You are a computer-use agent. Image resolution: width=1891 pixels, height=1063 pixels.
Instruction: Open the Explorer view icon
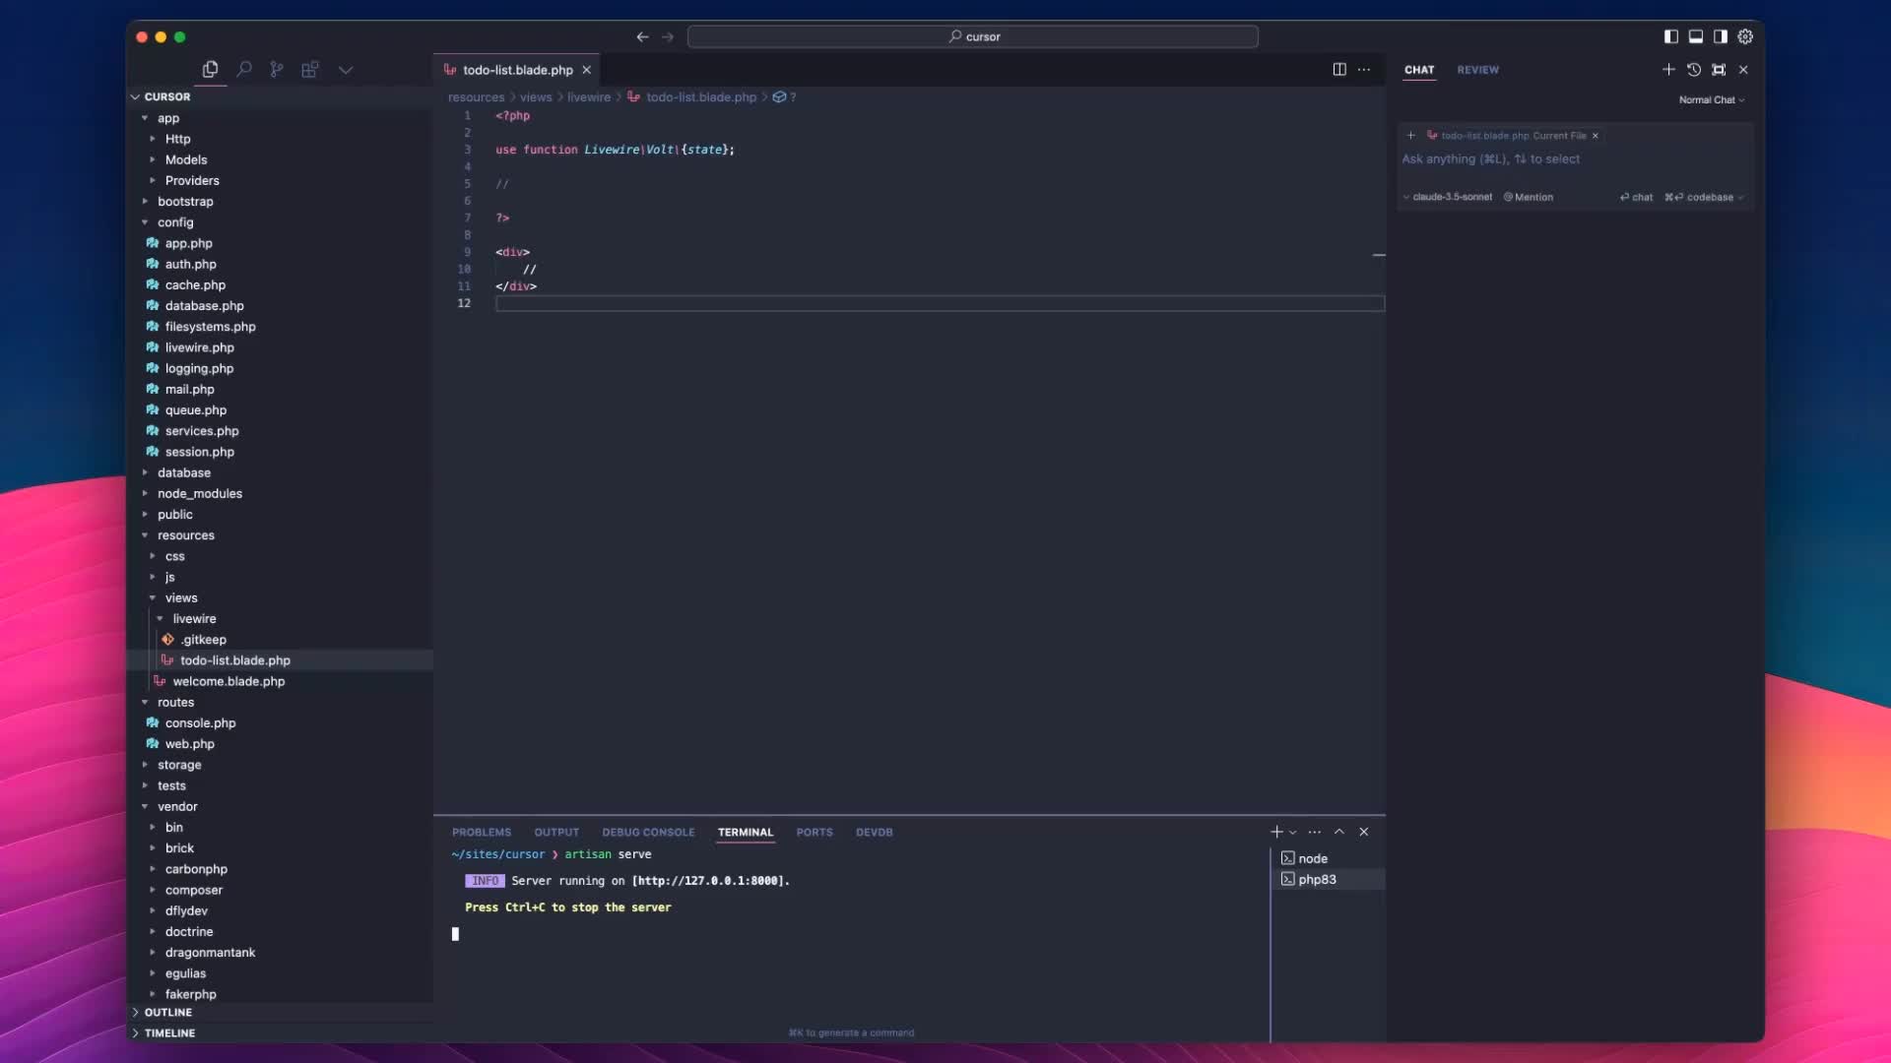pos(210,69)
